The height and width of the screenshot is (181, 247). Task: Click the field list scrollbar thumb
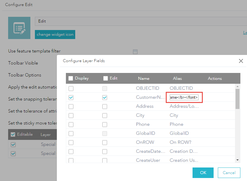[x=238, y=99]
